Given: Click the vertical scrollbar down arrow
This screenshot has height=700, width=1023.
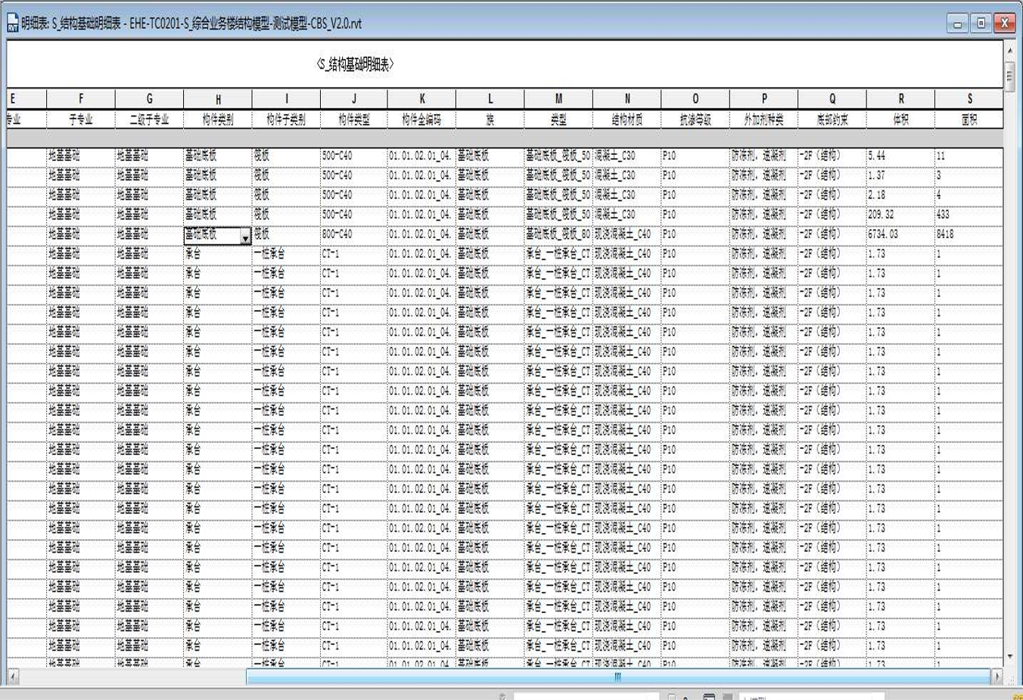Looking at the screenshot, I should coord(1009,657).
